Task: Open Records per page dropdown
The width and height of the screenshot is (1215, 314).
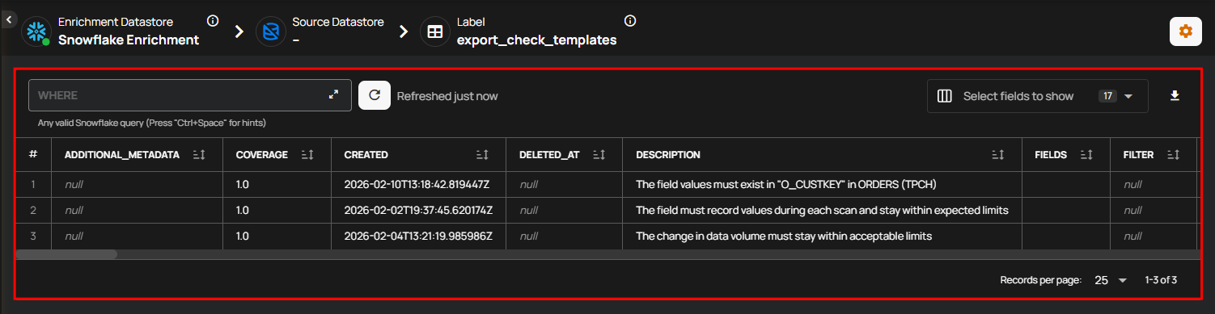Action: 1111,280
